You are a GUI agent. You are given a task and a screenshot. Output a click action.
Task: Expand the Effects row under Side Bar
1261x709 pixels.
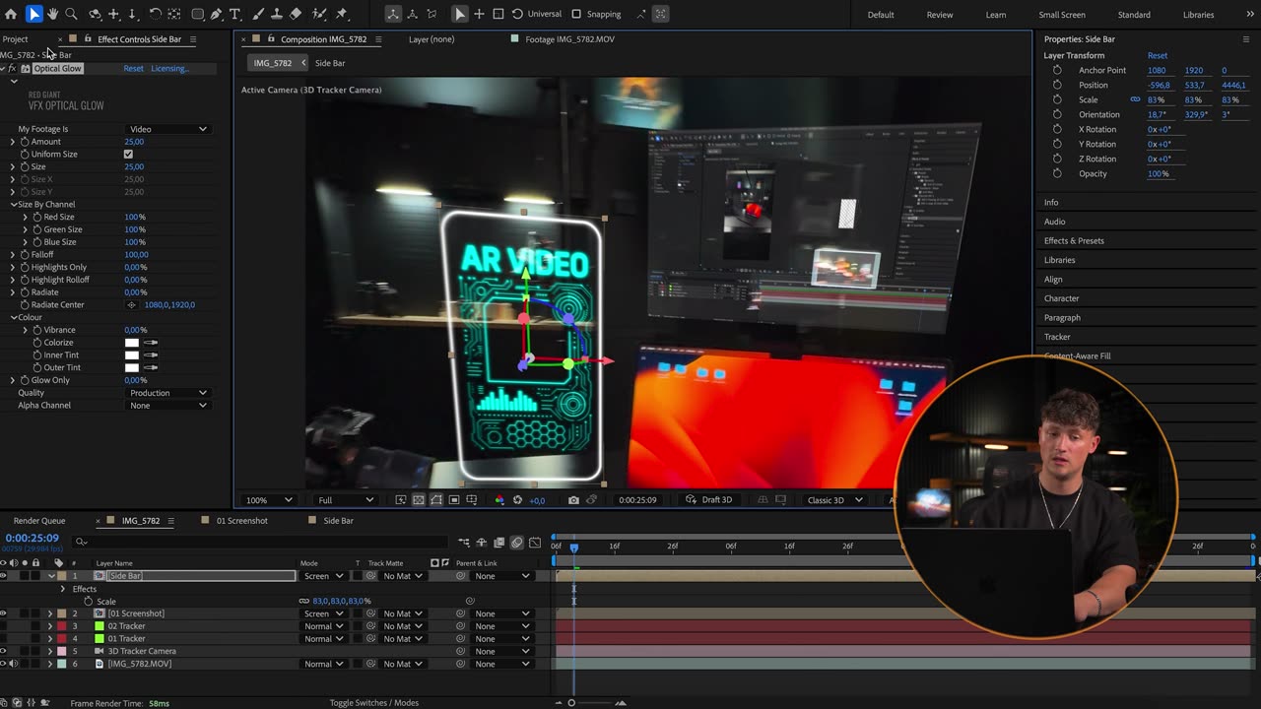(x=63, y=589)
